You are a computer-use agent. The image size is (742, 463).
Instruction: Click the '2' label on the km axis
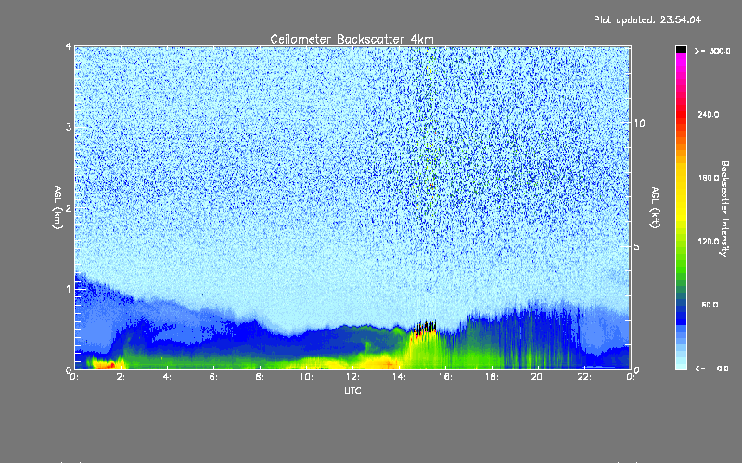coord(69,208)
